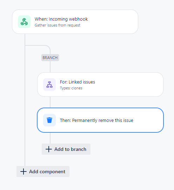This screenshot has height=190, width=174.
Task: Click 'Gather issues from request' subtitle
Action: (58, 25)
